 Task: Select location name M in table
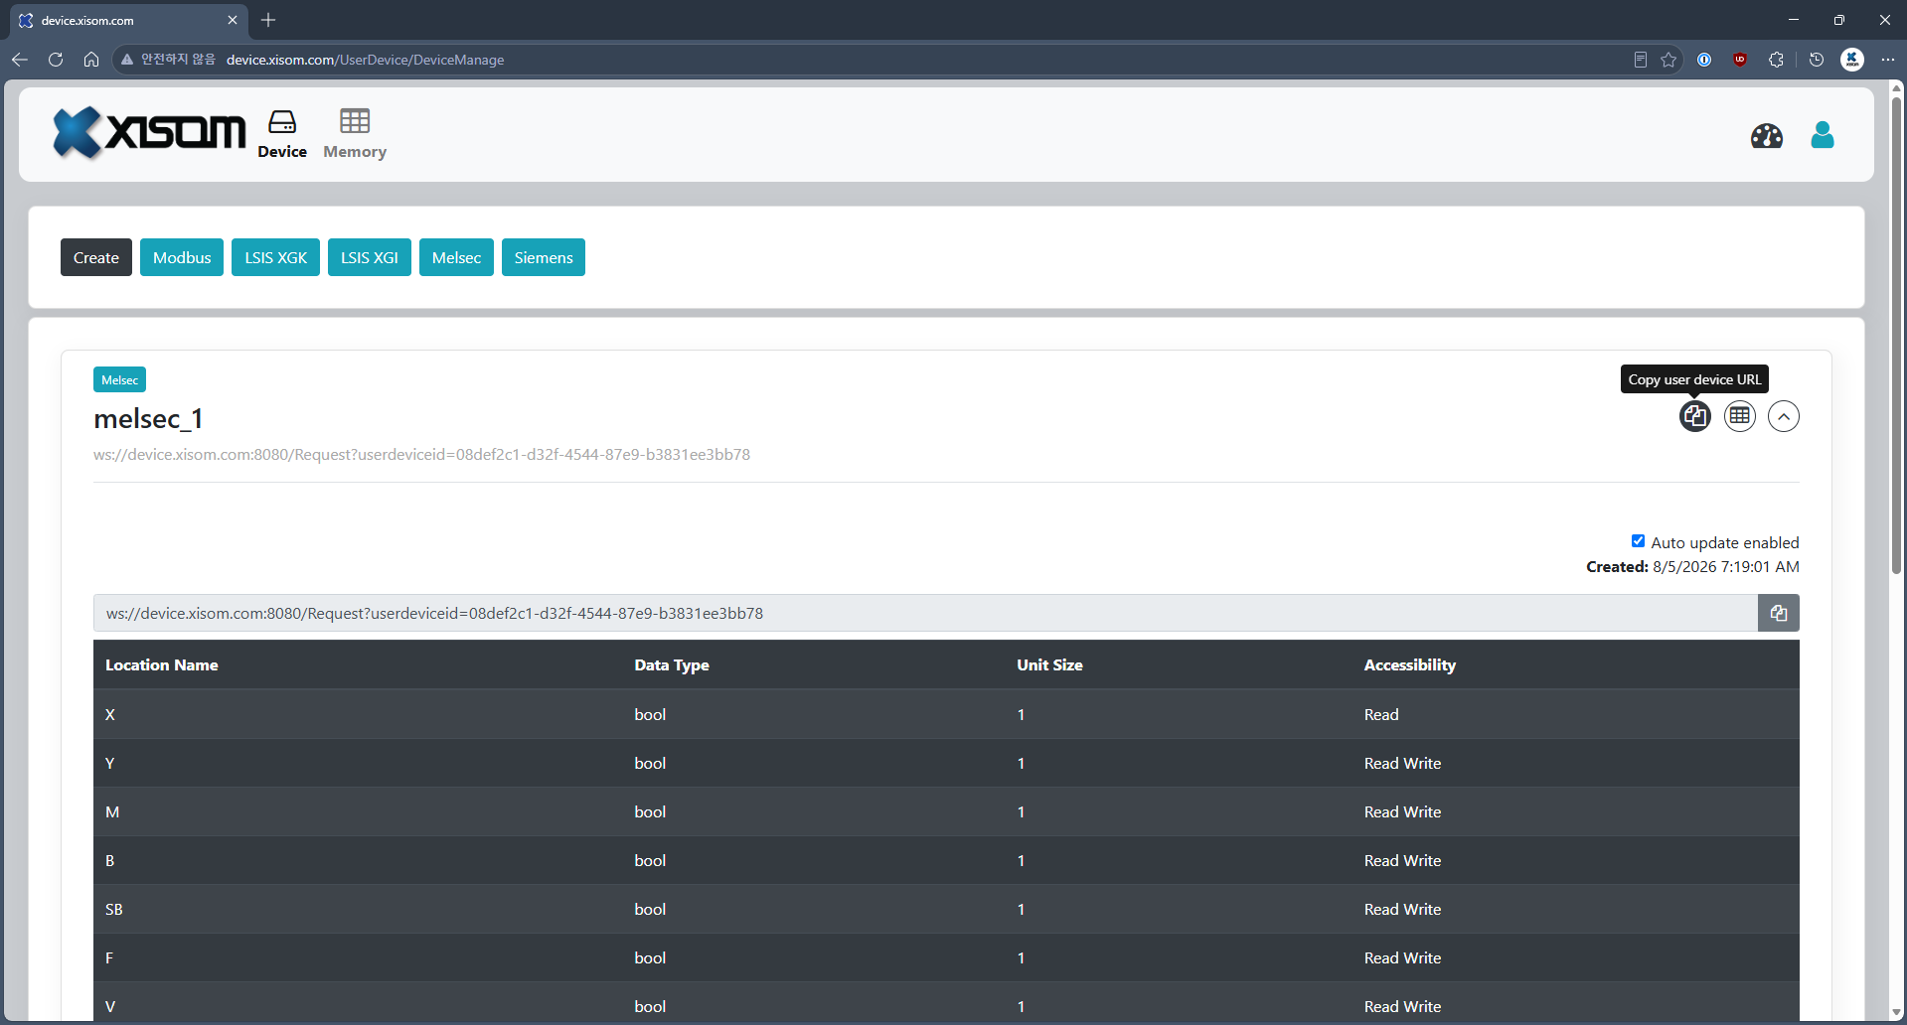tap(112, 811)
